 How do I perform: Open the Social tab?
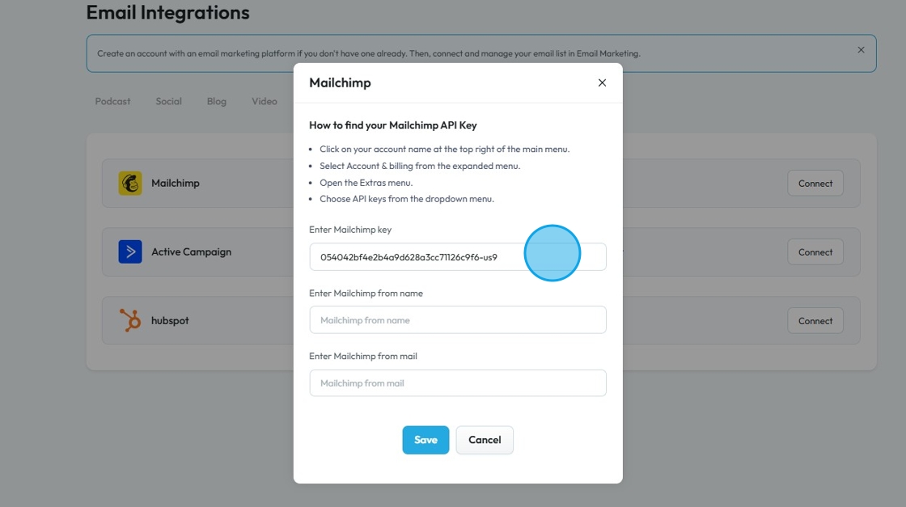(x=168, y=102)
